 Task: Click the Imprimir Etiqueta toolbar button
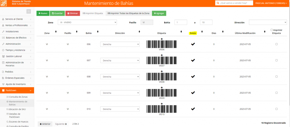point(93,14)
